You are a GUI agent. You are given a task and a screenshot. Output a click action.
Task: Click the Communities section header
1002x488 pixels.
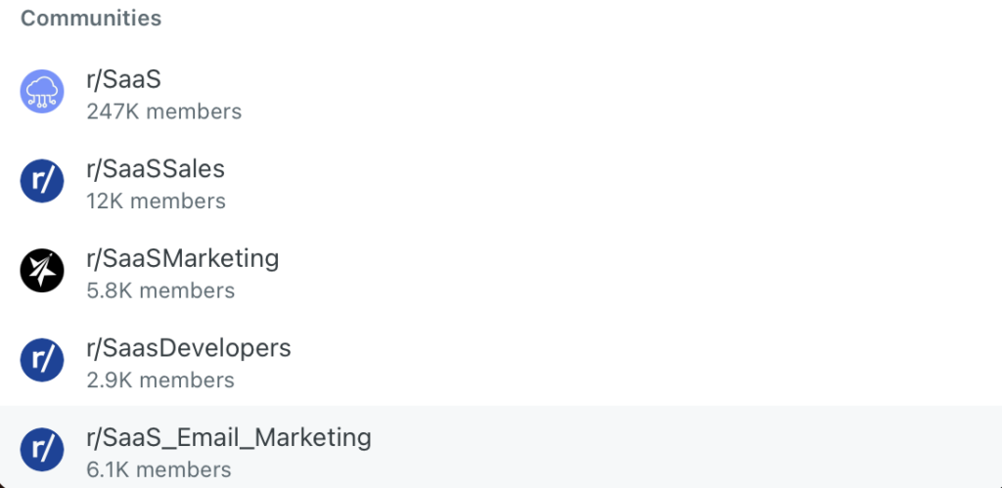pyautogui.click(x=91, y=19)
